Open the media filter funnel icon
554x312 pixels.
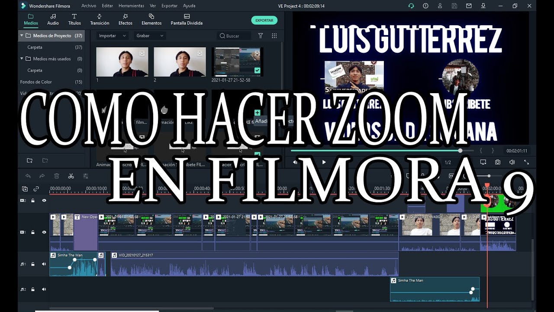pyautogui.click(x=261, y=36)
